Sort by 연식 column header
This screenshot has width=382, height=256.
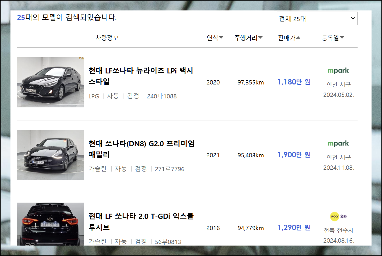point(215,38)
